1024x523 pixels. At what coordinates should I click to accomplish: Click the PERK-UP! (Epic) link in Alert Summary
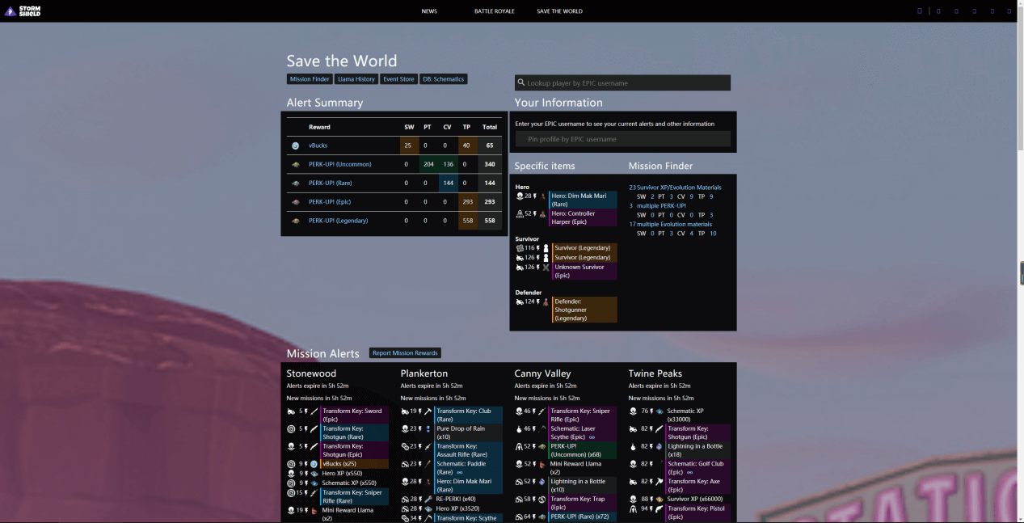pos(330,202)
